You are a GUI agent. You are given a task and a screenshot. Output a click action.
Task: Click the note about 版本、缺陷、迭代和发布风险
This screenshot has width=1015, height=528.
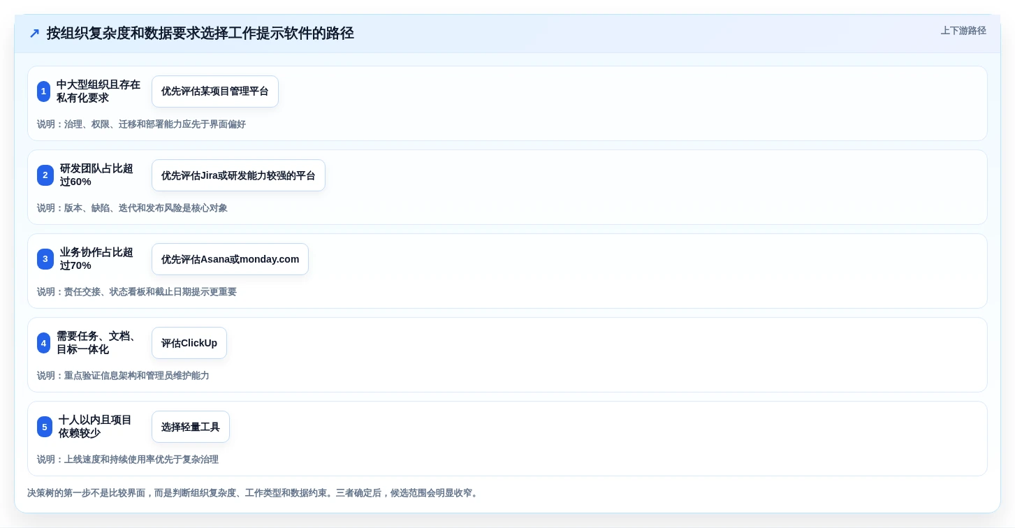tap(132, 208)
